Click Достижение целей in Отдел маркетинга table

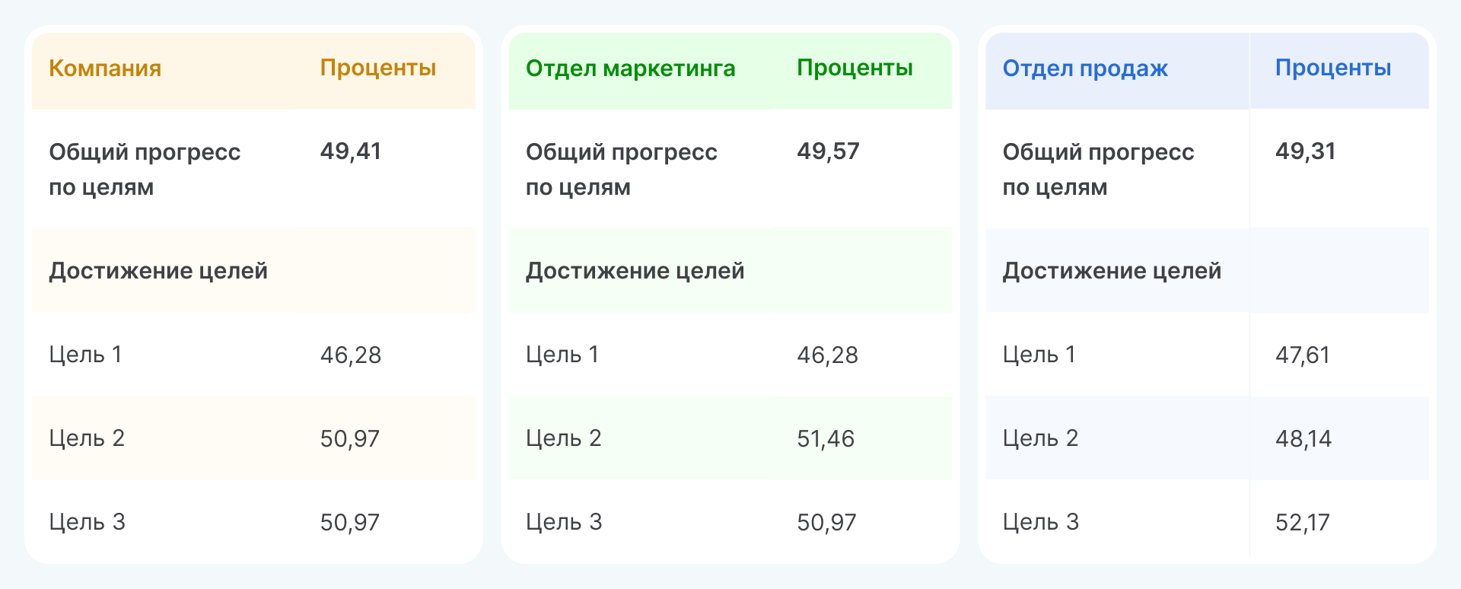pos(635,271)
